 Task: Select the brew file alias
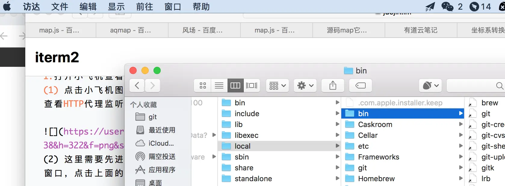(485, 103)
